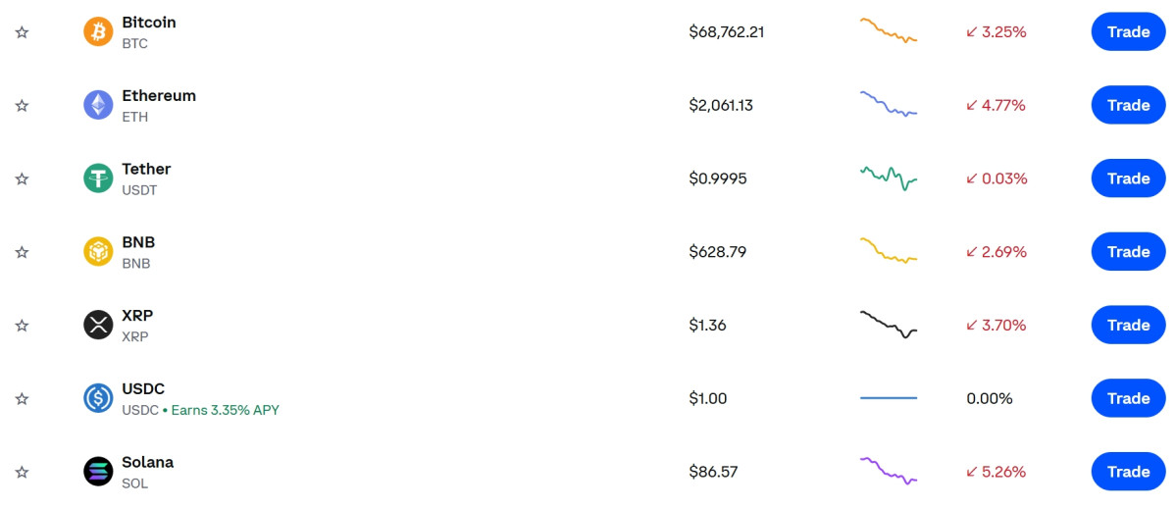Star Ethereum as a favorite
Viewport: 1175px width, 508px height.
point(23,105)
